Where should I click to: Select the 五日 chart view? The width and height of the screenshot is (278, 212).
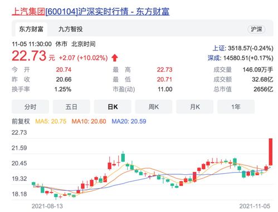tap(71, 107)
